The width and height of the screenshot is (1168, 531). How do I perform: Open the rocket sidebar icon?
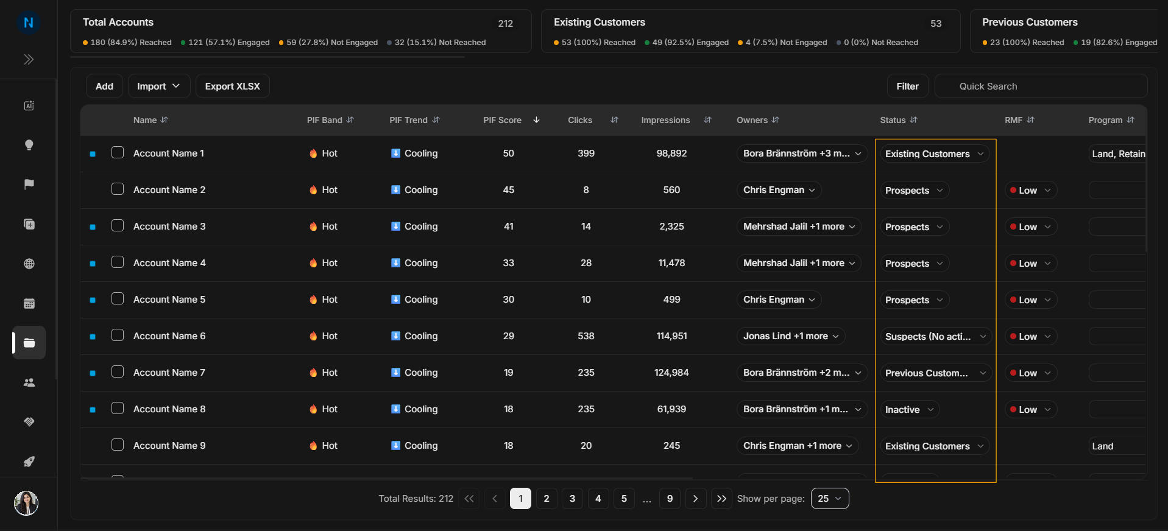click(x=29, y=462)
